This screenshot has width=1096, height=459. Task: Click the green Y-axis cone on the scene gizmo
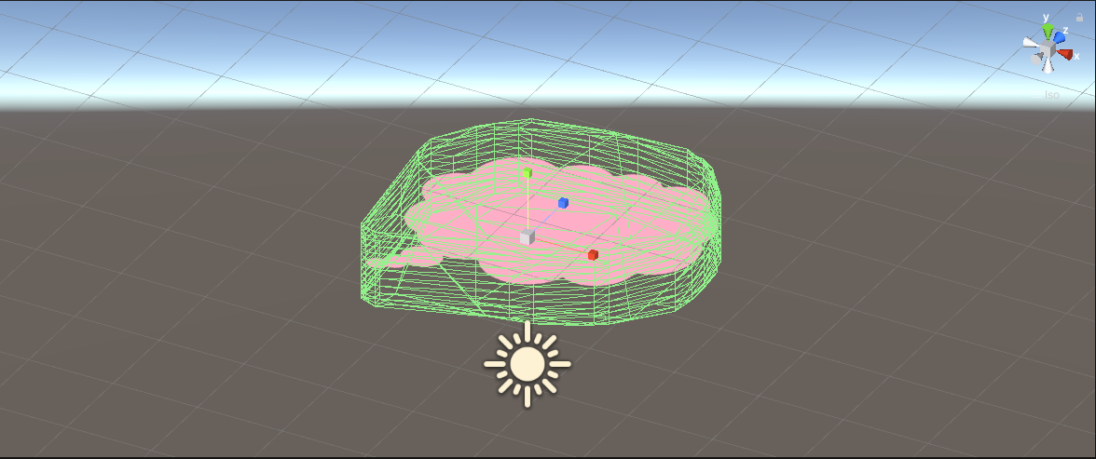tap(1048, 33)
